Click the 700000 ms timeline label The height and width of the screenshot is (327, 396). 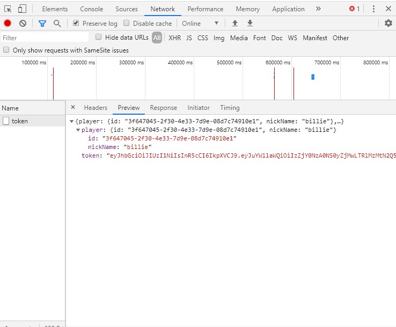327,63
